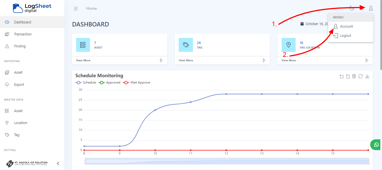Click the LogSheet digital logo

click(32, 8)
